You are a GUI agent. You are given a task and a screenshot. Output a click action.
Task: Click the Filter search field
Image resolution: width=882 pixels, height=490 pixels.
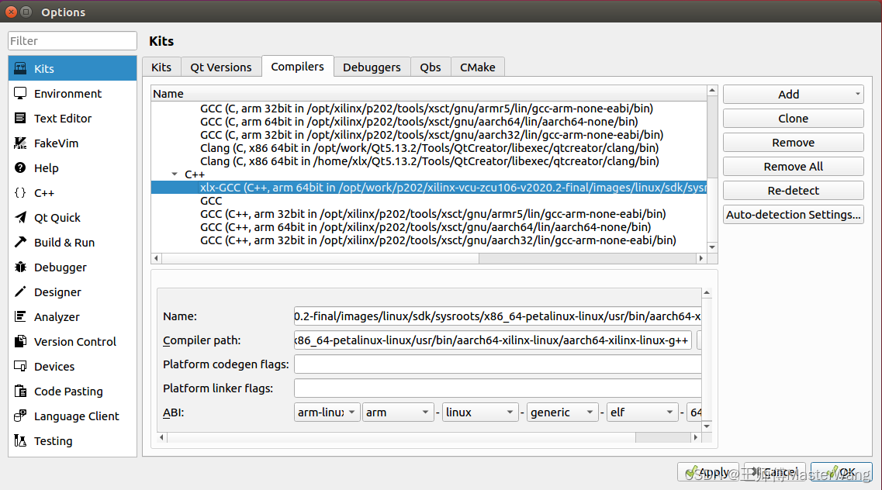point(73,40)
